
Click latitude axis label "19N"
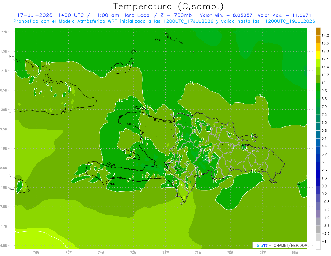pyautogui.click(x=4, y=148)
